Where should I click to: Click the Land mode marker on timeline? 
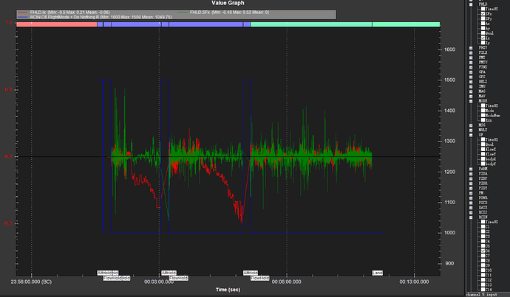tap(377, 273)
